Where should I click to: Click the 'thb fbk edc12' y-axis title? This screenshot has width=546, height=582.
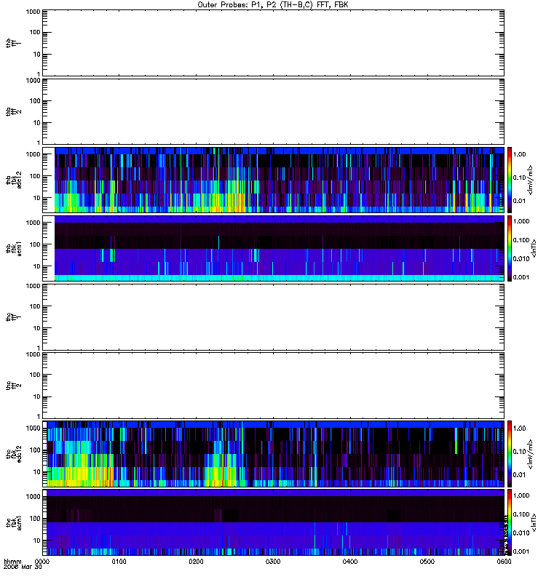click(13, 180)
